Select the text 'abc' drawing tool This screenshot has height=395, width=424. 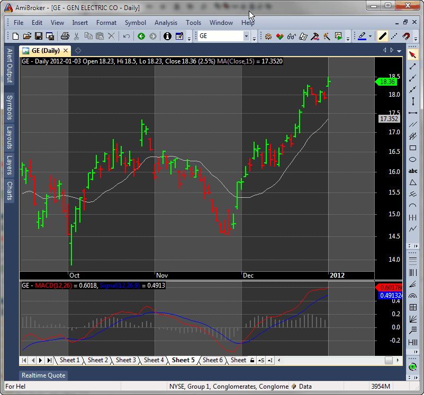(413, 171)
